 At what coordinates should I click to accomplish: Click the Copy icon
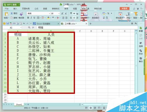pos(12,18)
